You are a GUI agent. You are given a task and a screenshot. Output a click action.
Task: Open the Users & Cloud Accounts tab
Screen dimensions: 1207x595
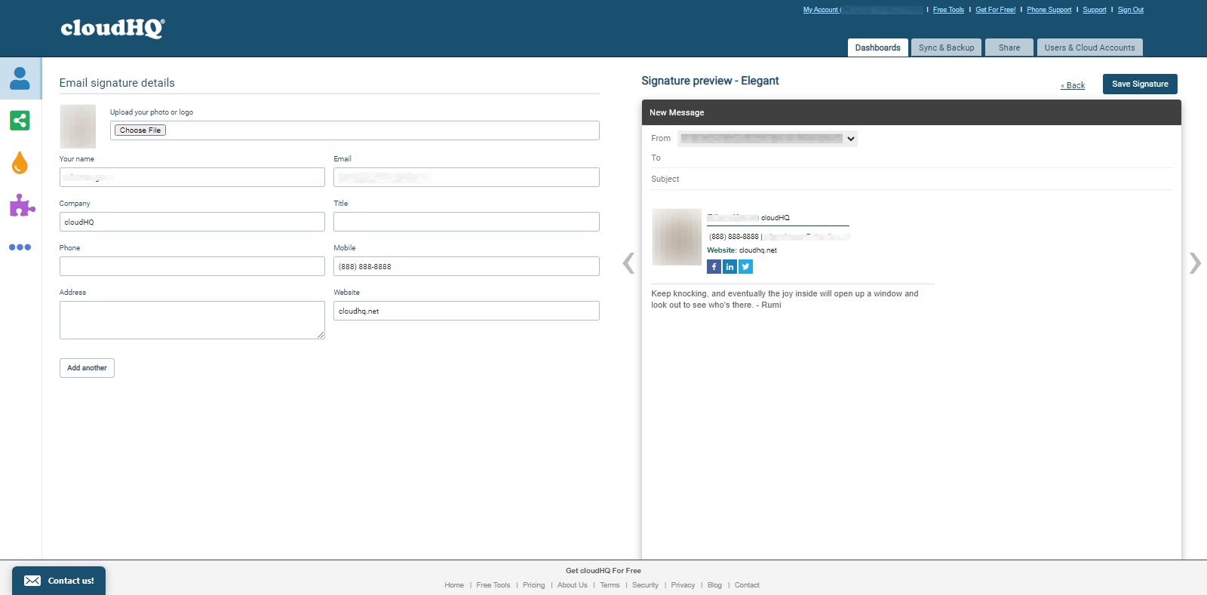point(1090,48)
